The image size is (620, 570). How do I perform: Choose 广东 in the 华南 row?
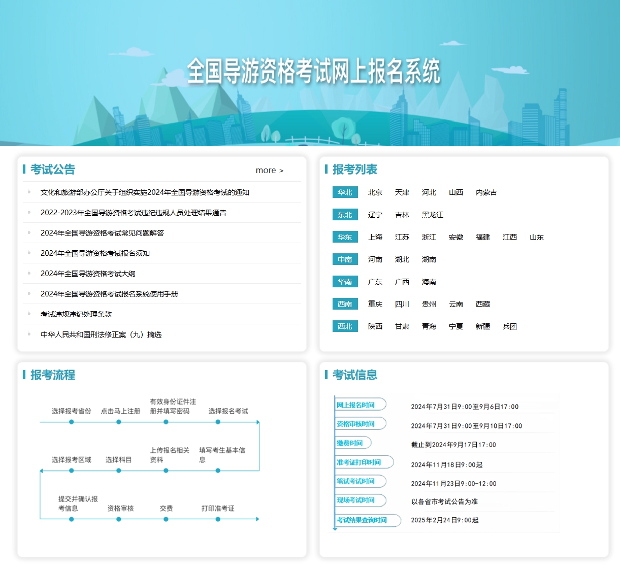coord(375,282)
